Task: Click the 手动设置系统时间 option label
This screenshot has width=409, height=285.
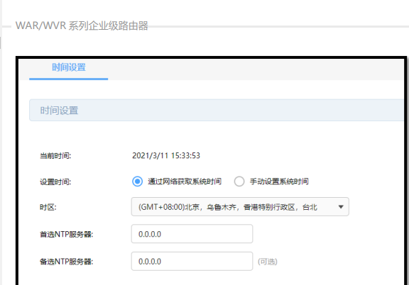Action: [x=279, y=181]
